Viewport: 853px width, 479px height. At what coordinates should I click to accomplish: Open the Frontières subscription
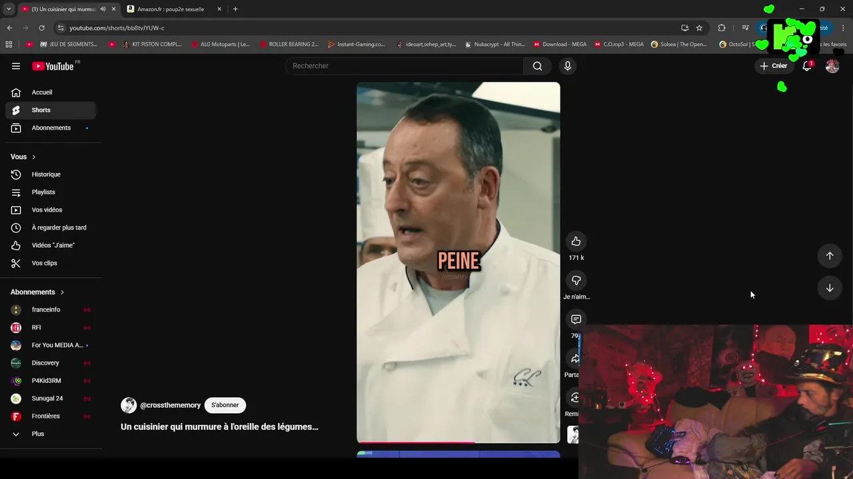point(51,416)
